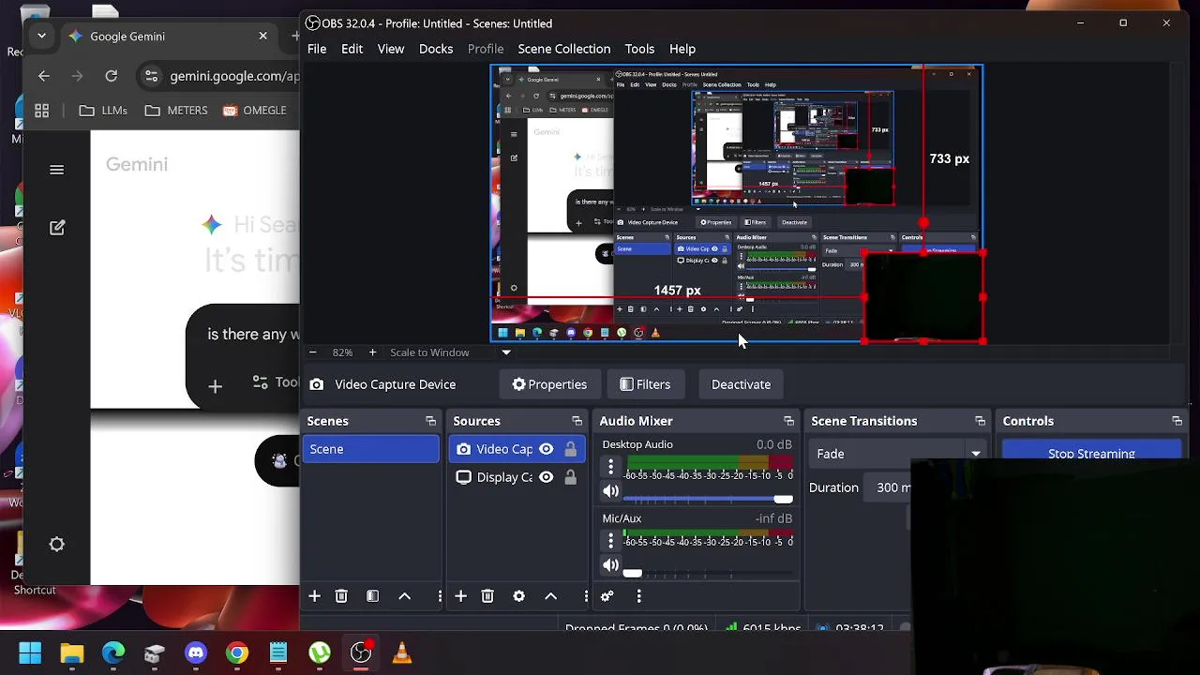
Task: Open Chrome tab search dropdown
Action: (41, 36)
